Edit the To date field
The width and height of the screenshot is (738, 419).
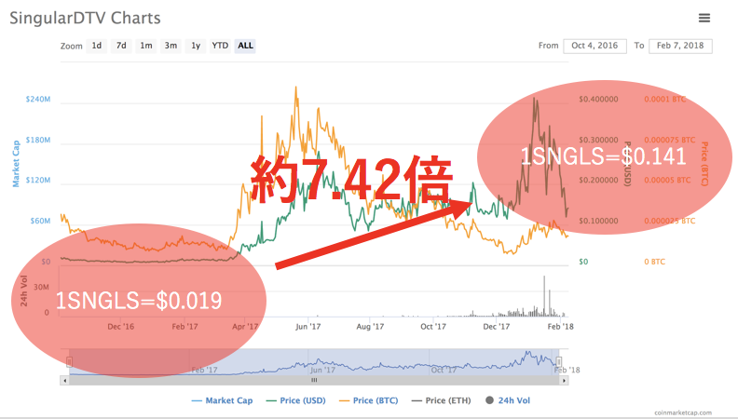point(680,46)
